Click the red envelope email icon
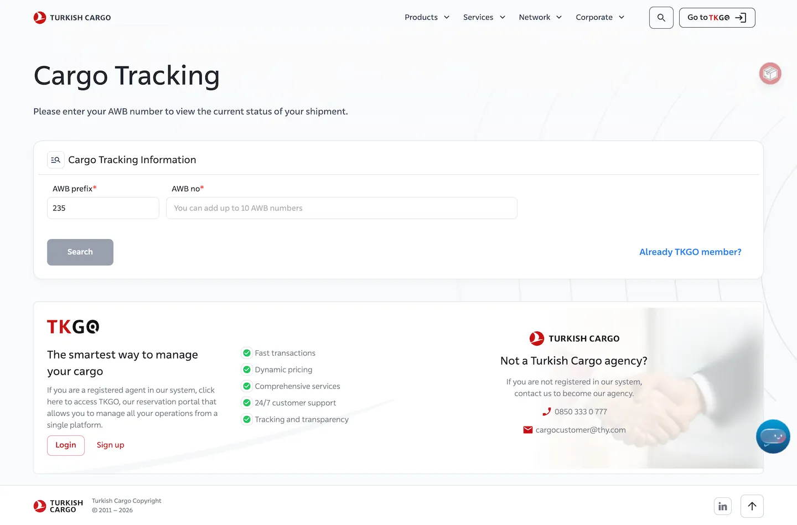Viewport: 797px width, 525px height. tap(528, 430)
